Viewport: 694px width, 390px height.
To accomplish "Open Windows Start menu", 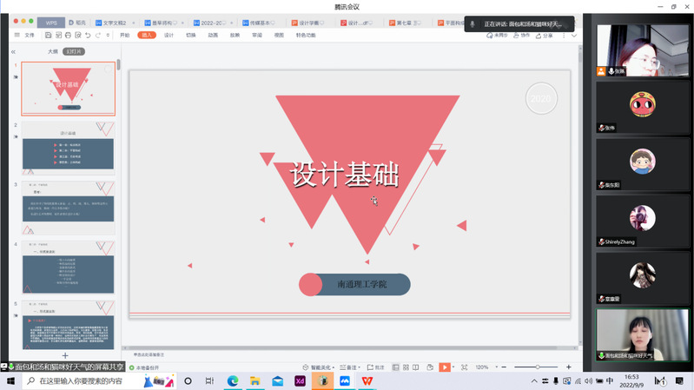I will pos(10,380).
